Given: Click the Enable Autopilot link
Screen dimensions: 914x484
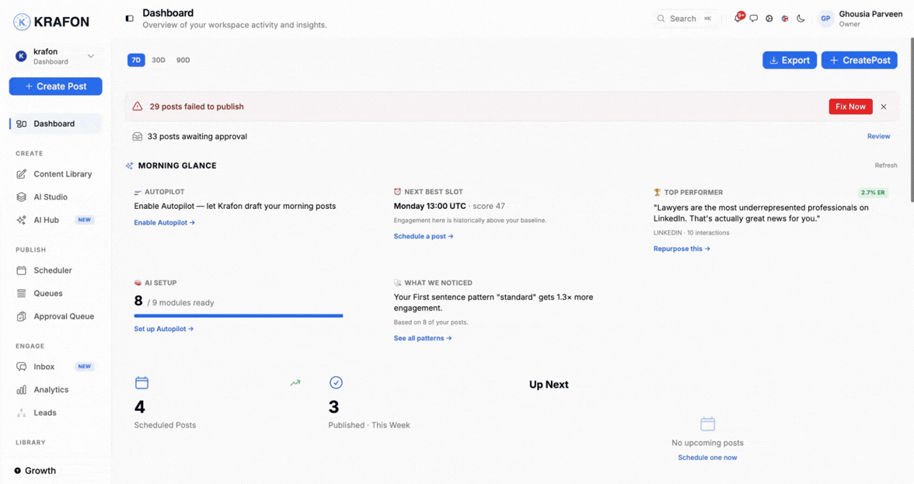Looking at the screenshot, I should point(165,222).
